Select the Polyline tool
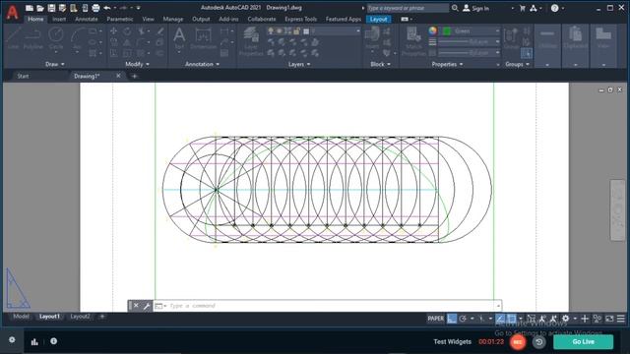The height and width of the screenshot is (354, 630). click(32, 38)
